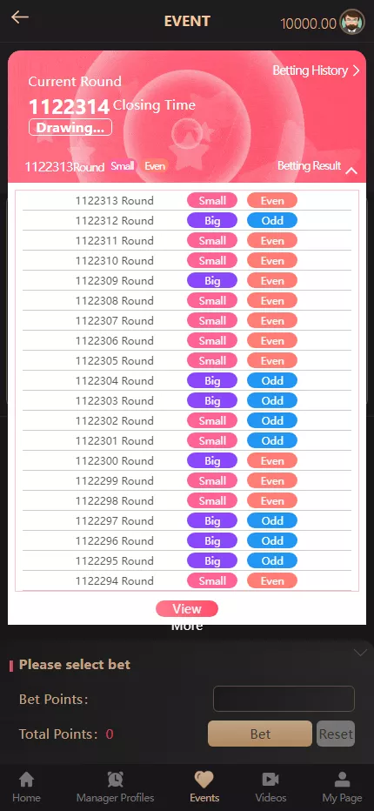Select the 1122304 Round Odd tag
374x811 pixels.
[x=272, y=380]
